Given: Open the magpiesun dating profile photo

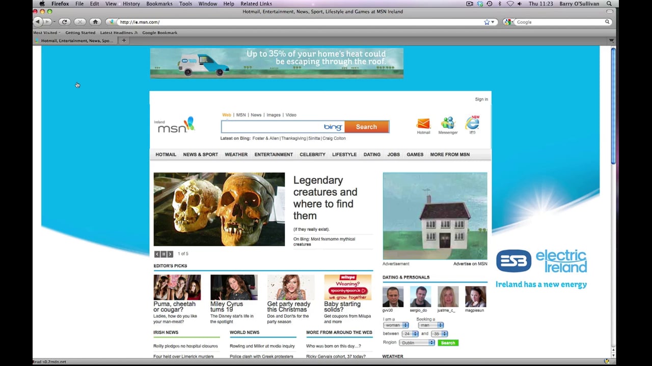Looking at the screenshot, I should [475, 297].
